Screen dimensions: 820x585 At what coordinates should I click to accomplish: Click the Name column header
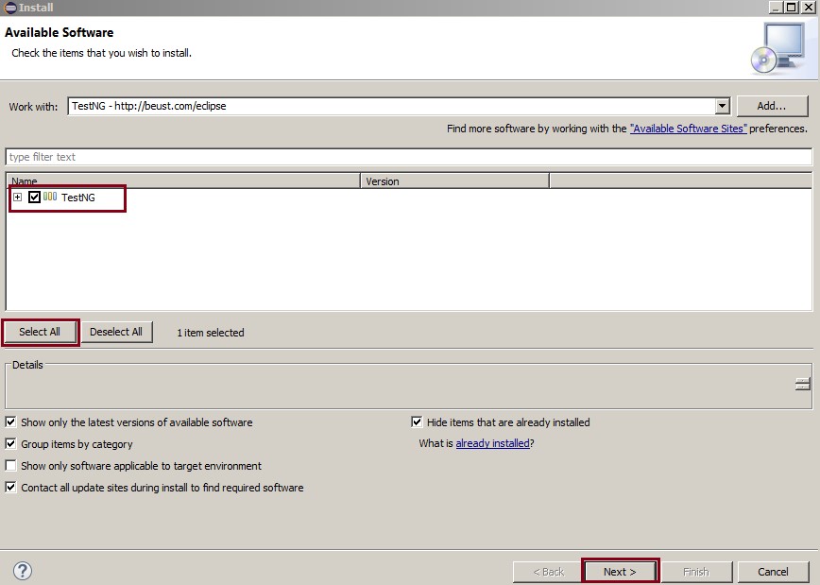[x=183, y=181]
